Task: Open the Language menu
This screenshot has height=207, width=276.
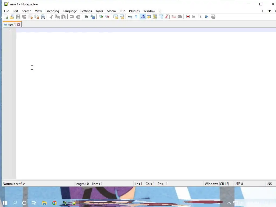Action: 70,11
